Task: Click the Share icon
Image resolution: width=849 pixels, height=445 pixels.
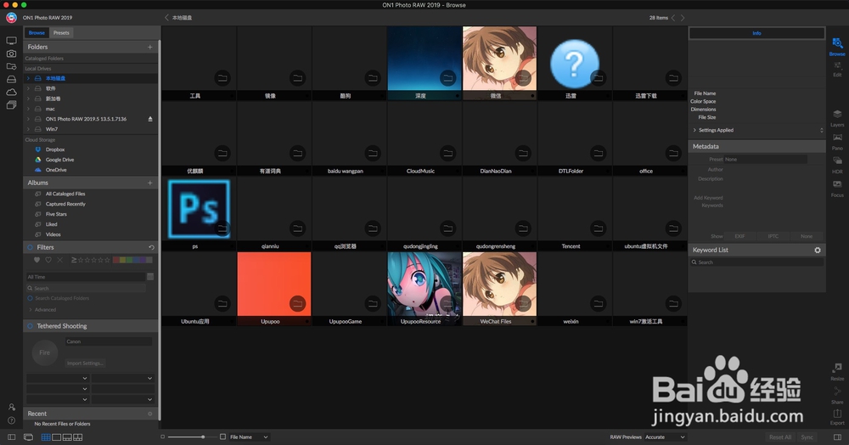Action: 837,395
